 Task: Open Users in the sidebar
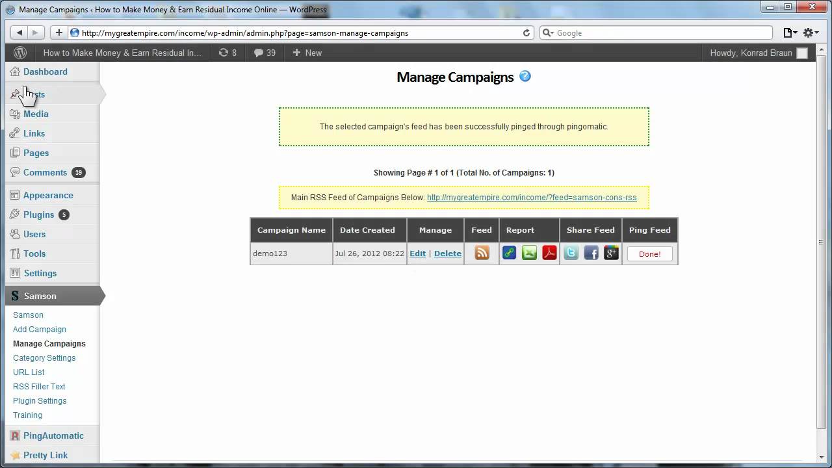pos(34,234)
